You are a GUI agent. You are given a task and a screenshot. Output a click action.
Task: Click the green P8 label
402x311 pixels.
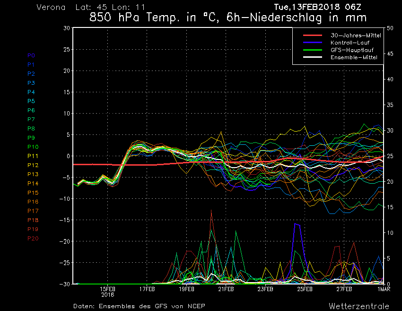pyautogui.click(x=31, y=129)
